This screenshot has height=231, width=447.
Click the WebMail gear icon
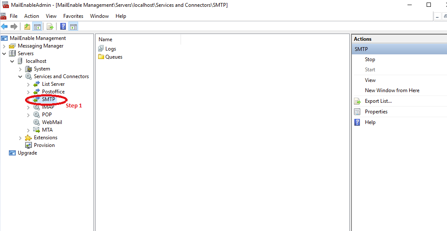click(37, 122)
